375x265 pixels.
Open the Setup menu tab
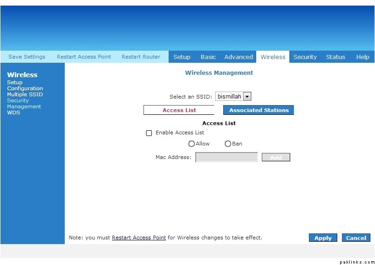coord(182,57)
